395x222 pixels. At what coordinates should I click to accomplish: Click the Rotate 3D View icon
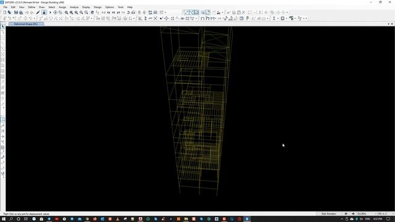[x=128, y=12]
